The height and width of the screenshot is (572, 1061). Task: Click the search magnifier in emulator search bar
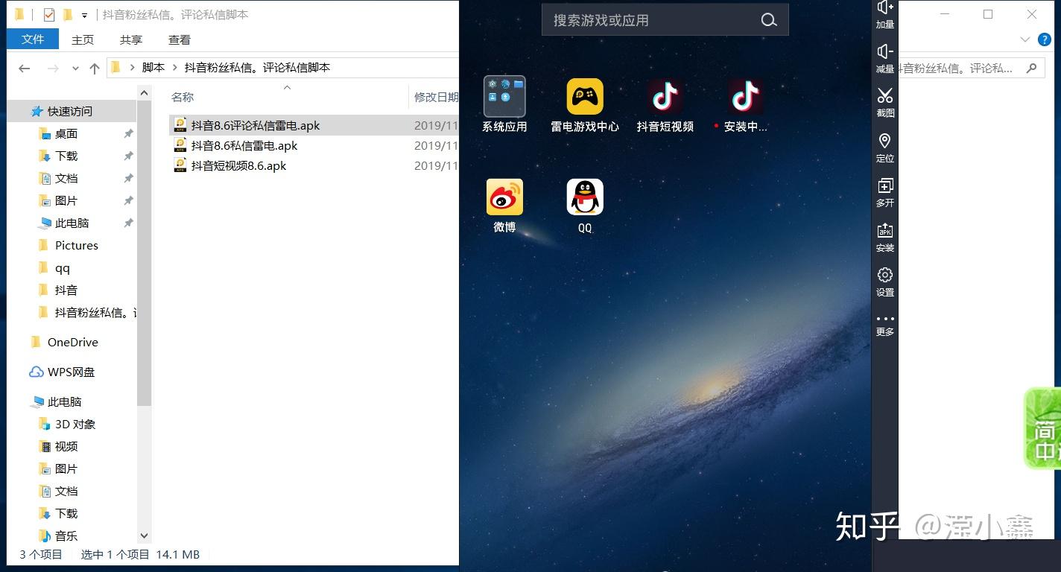(x=769, y=20)
